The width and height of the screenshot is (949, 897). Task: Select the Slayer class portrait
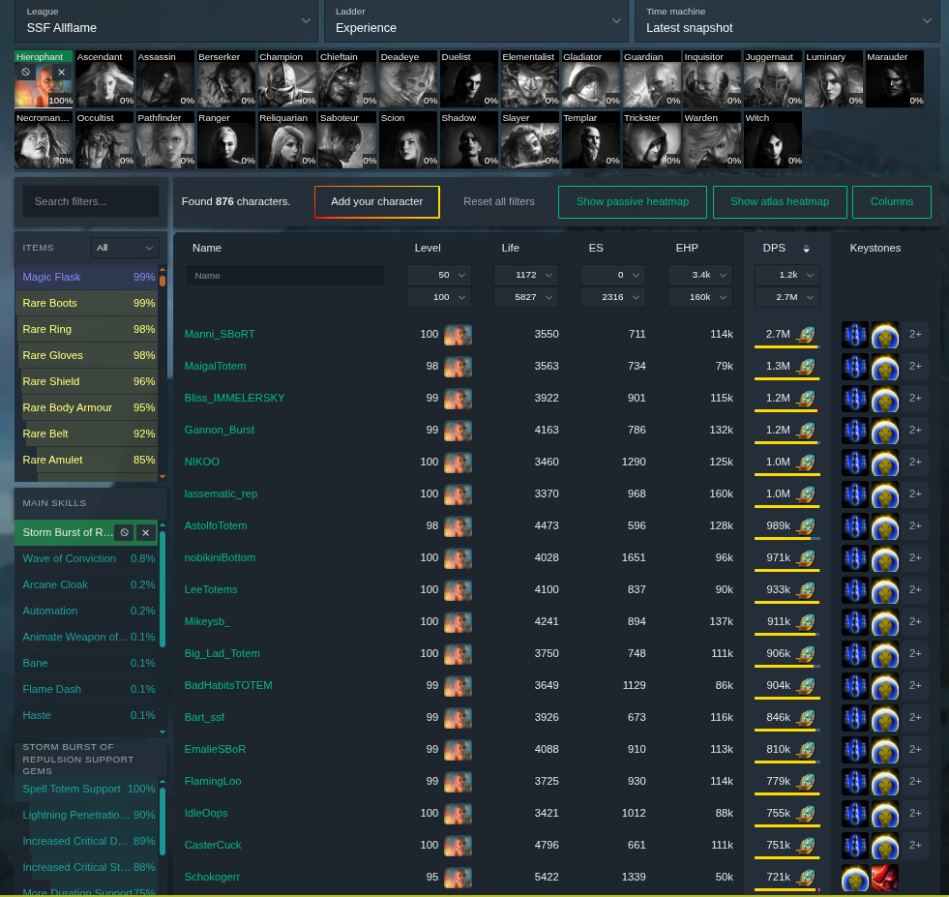tap(529, 139)
